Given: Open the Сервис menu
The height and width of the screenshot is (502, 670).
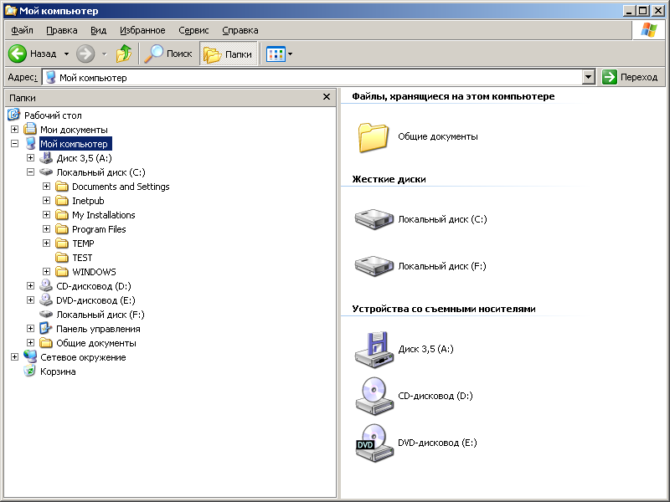Looking at the screenshot, I should tap(193, 30).
